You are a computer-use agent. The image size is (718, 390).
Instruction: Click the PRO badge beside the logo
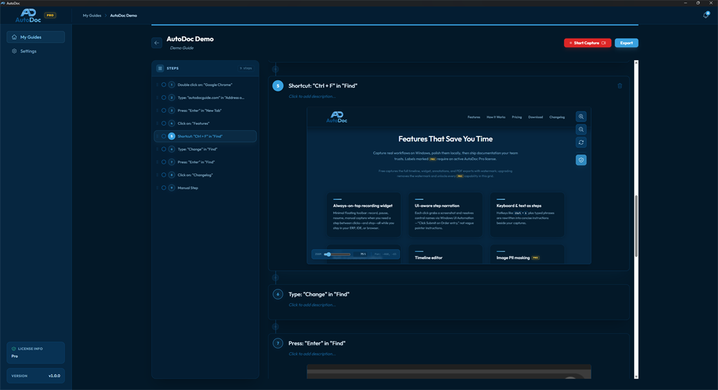50,15
